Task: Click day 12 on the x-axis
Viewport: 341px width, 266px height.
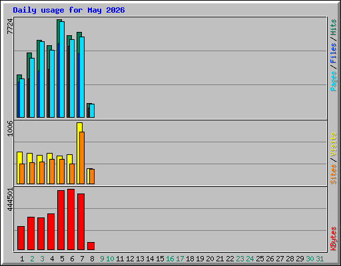Action: pyautogui.click(x=130, y=259)
